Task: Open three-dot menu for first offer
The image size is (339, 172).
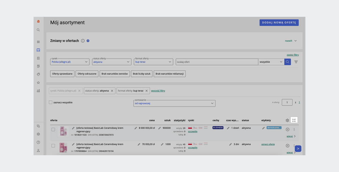Action: [x=294, y=129]
